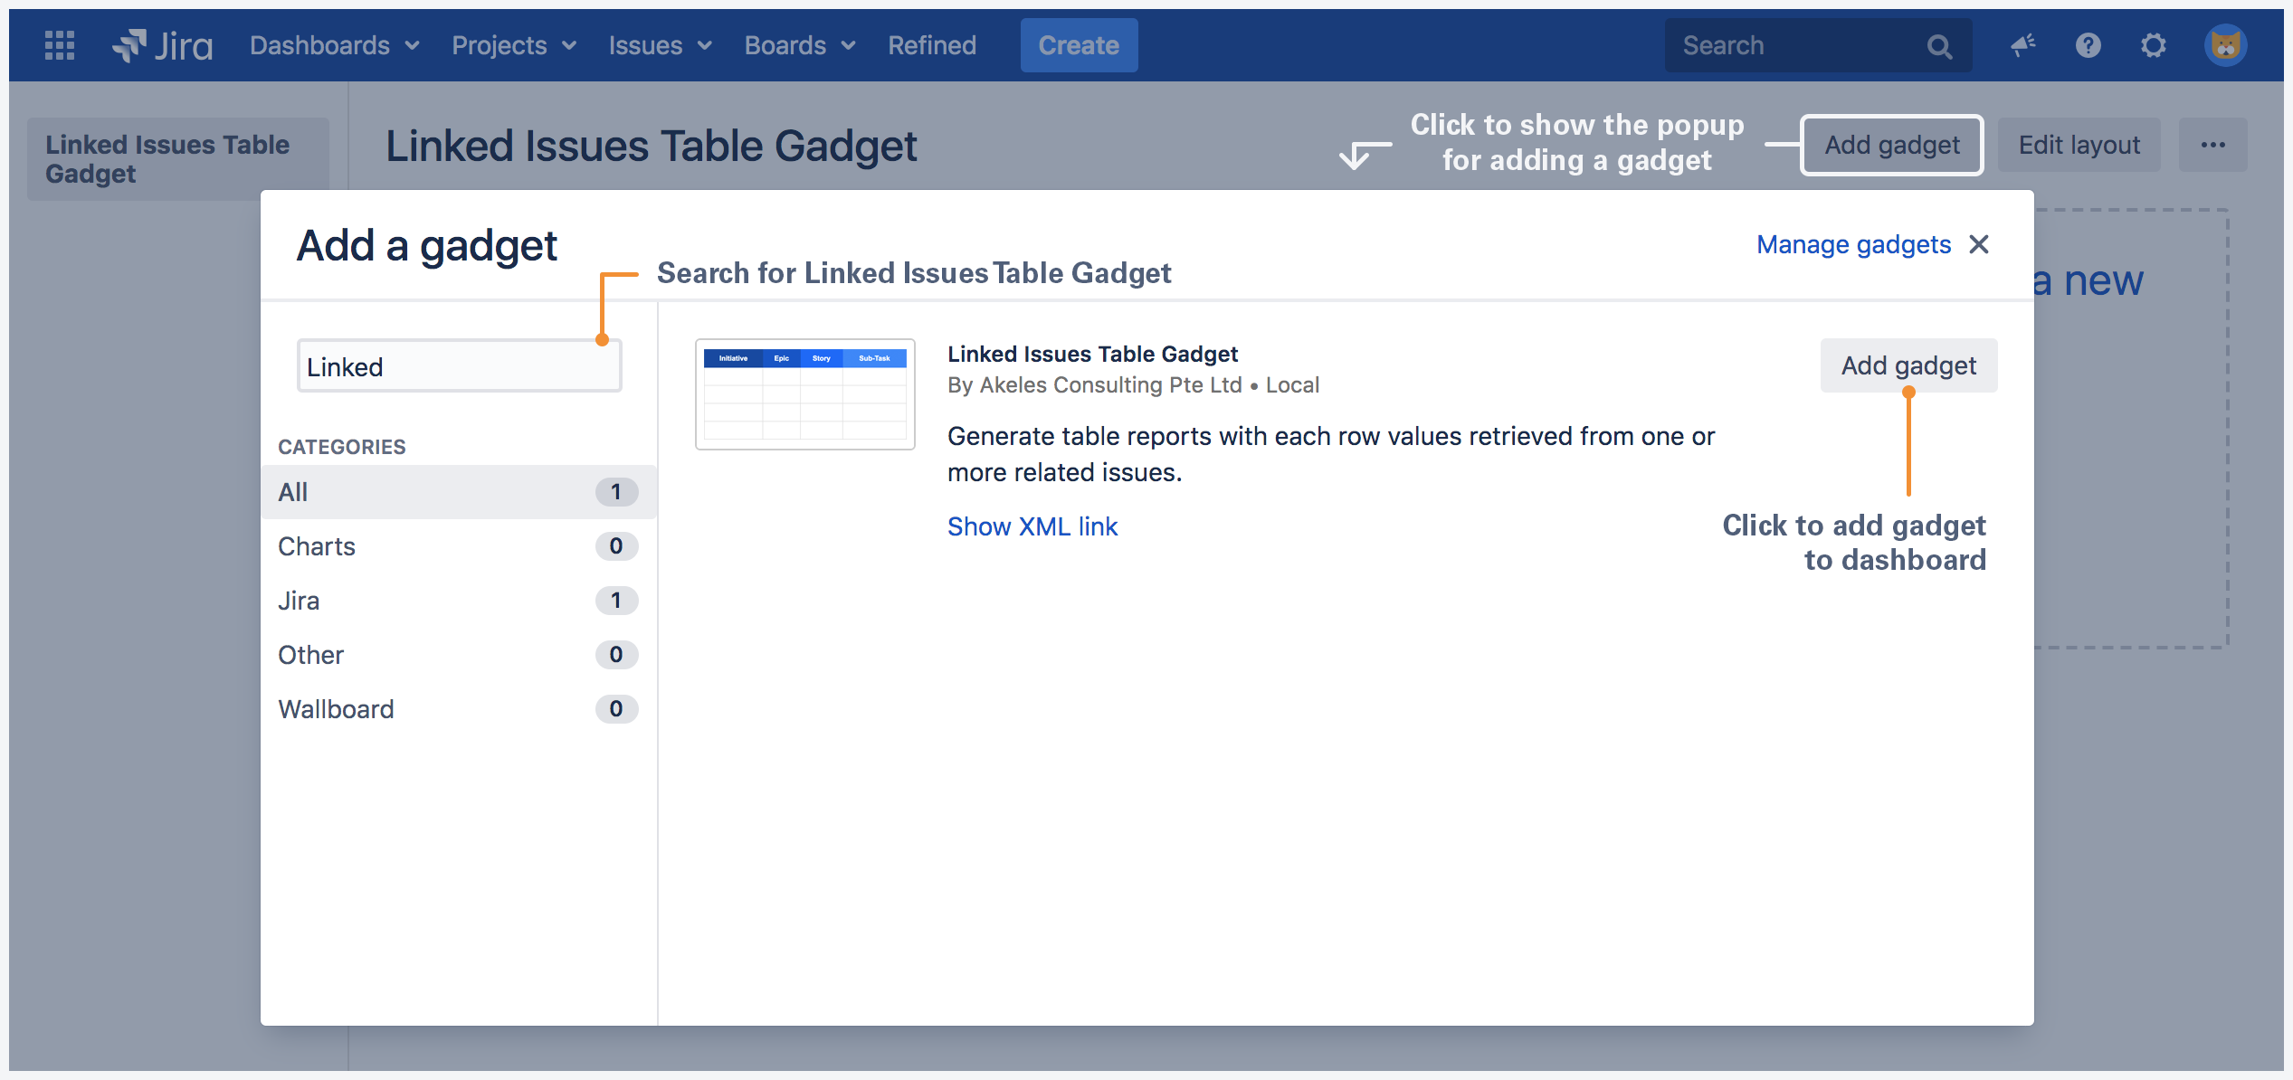The width and height of the screenshot is (2293, 1080).
Task: Open the user profile avatar
Action: 2226,45
